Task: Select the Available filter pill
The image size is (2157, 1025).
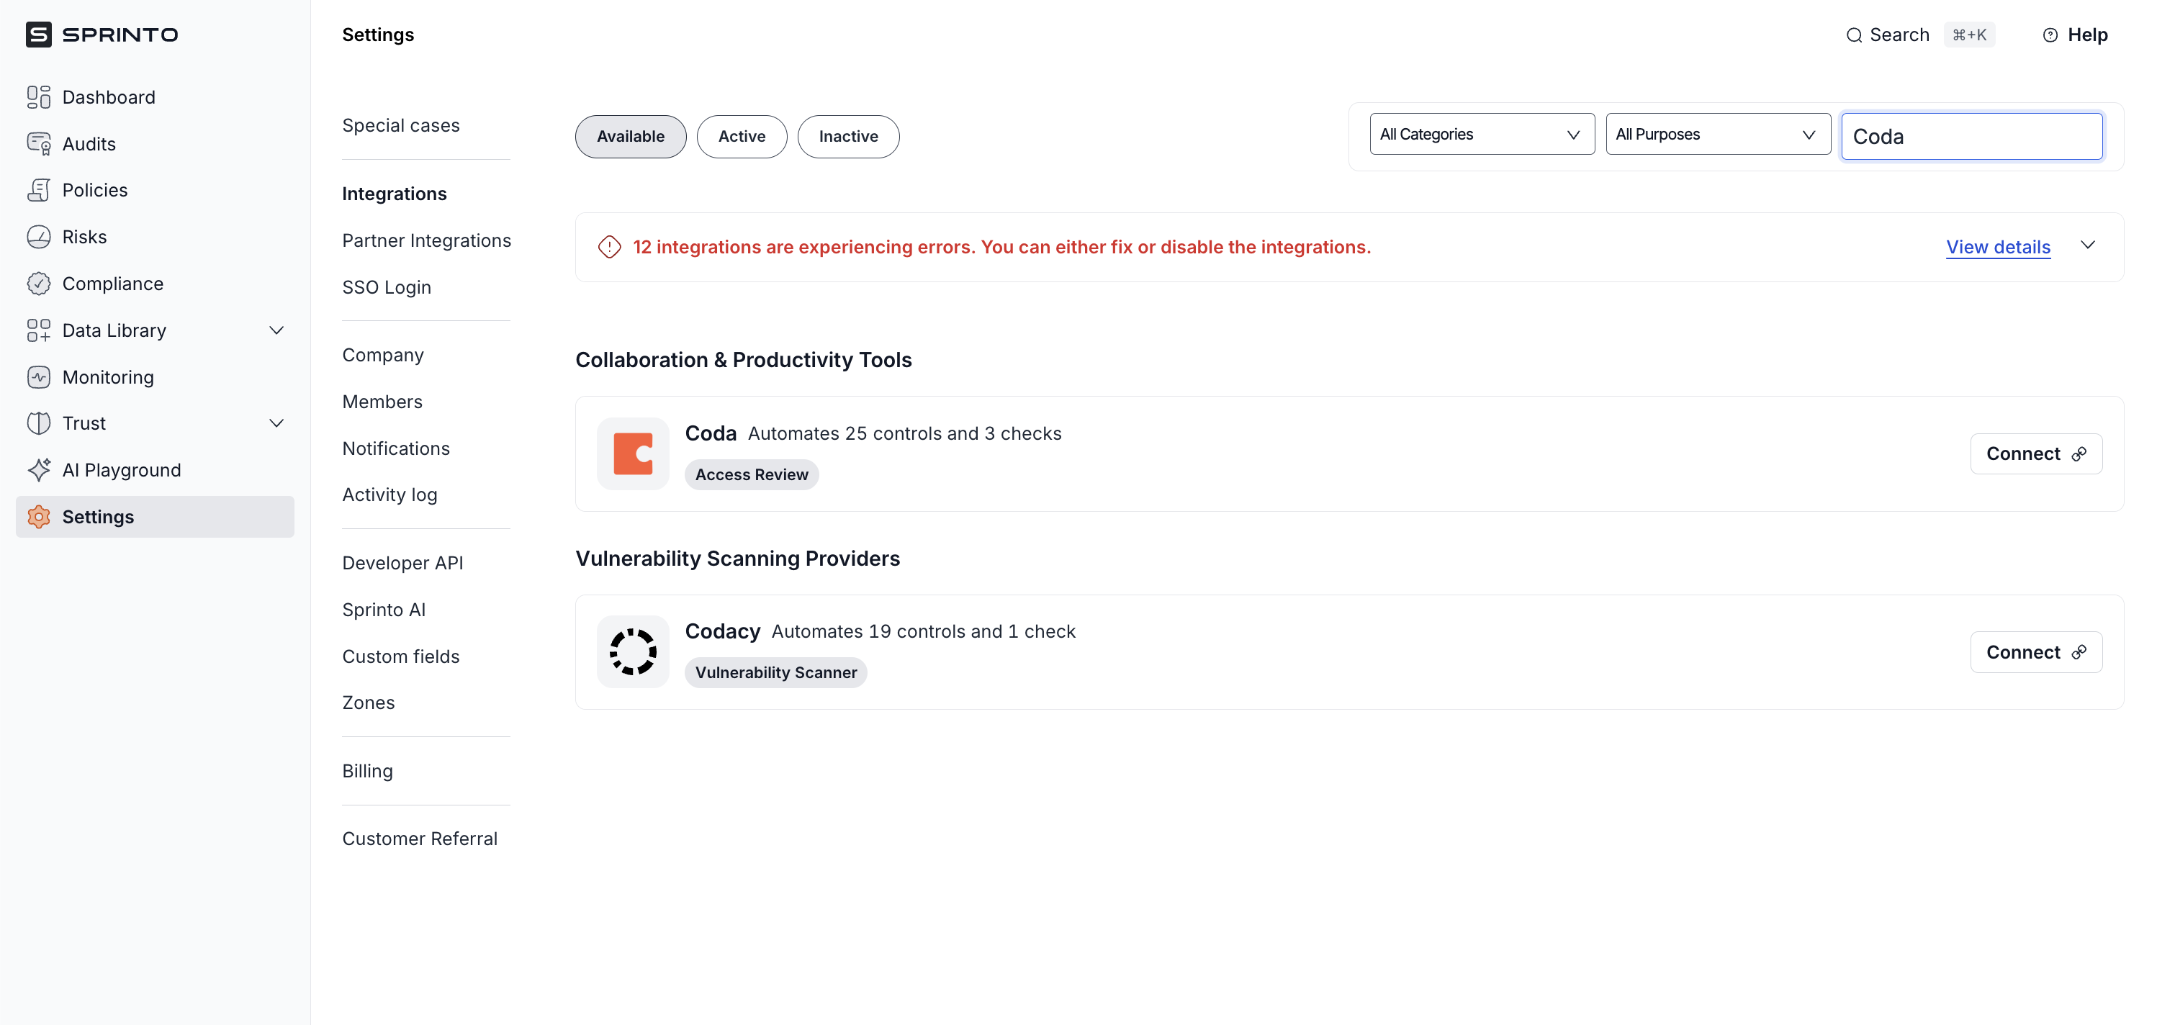Action: click(630, 137)
